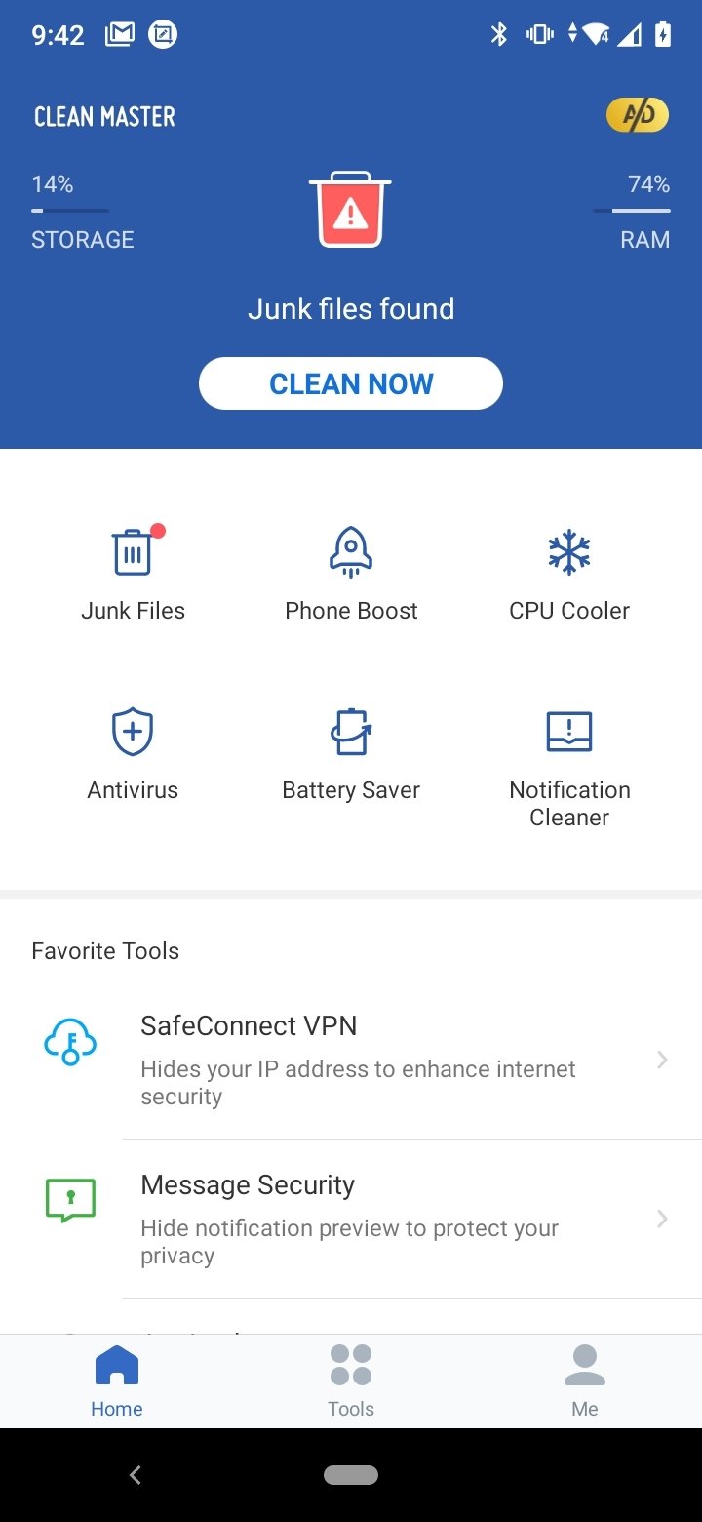The height and width of the screenshot is (1522, 702).
Task: Tap the red warning trash bin icon
Action: (x=350, y=210)
